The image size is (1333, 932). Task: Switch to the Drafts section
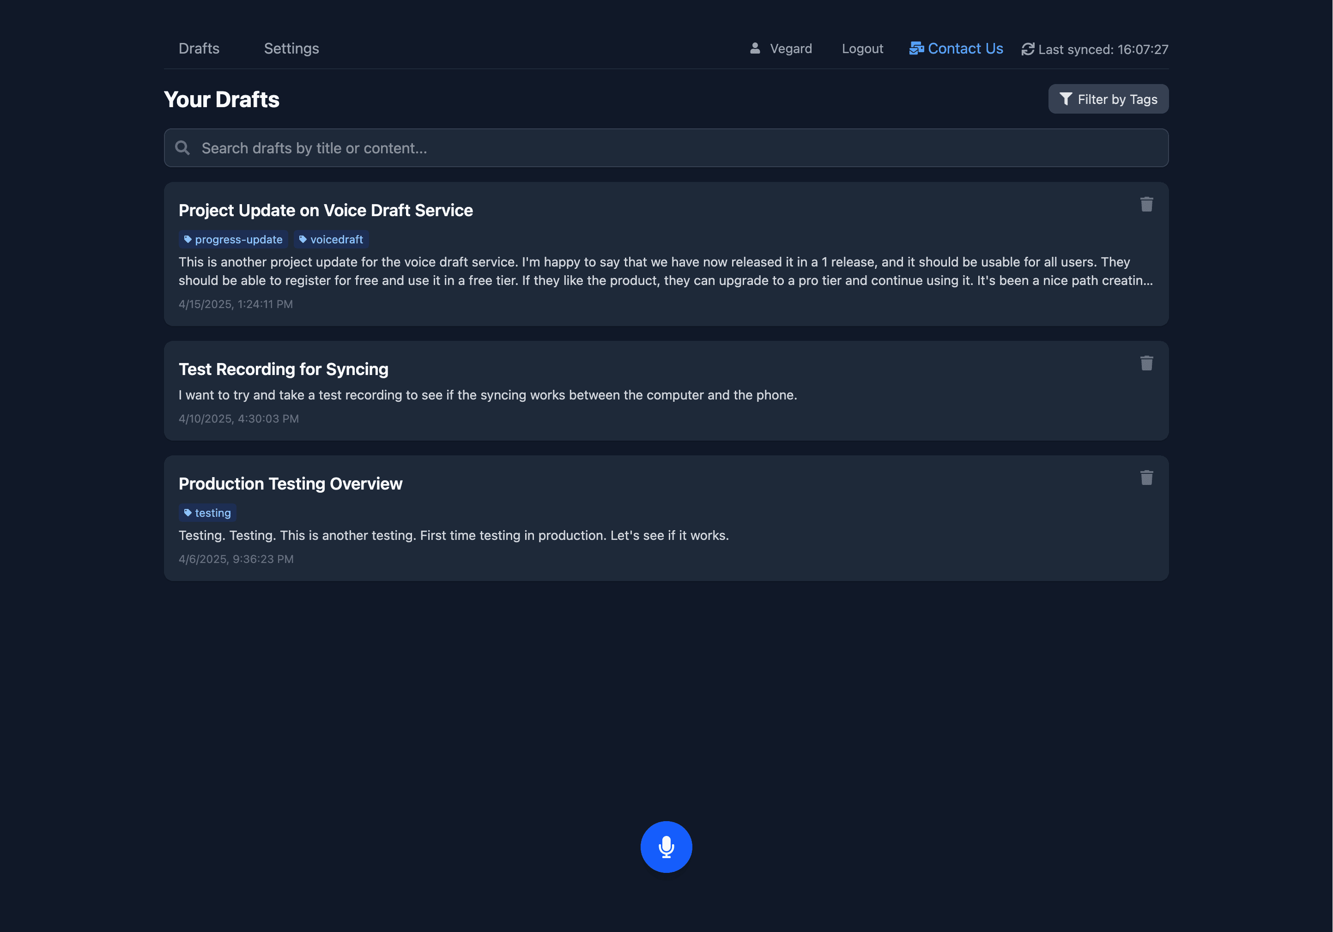(x=199, y=48)
